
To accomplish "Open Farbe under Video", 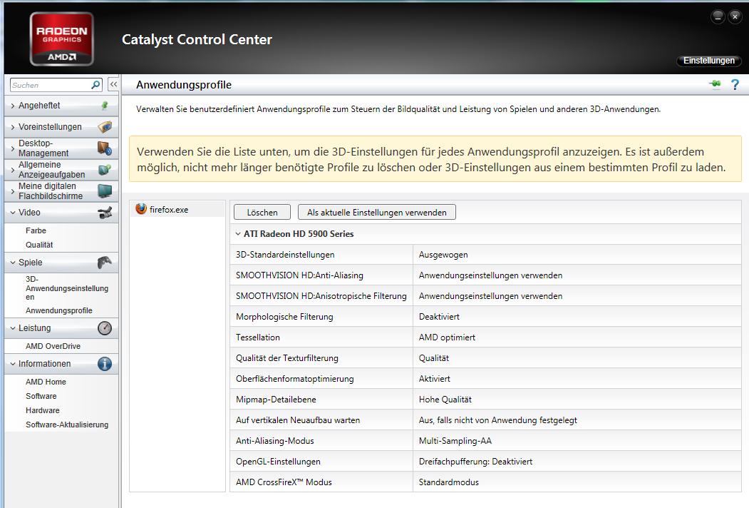I will (x=36, y=230).
